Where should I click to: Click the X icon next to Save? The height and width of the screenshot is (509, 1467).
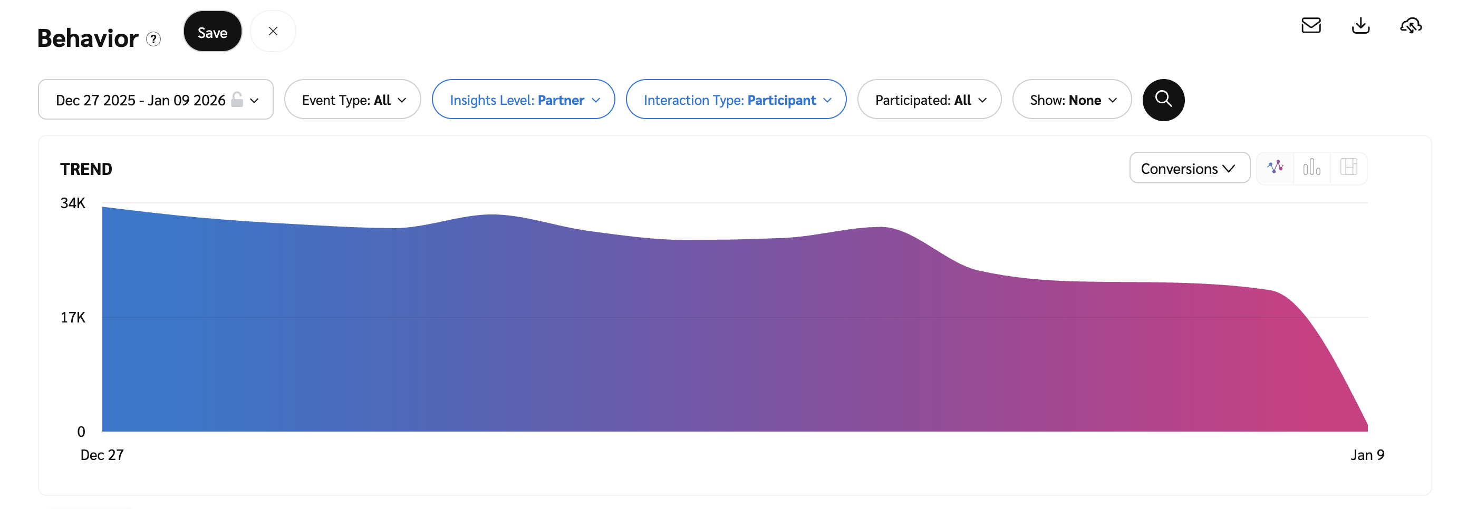[x=273, y=31]
